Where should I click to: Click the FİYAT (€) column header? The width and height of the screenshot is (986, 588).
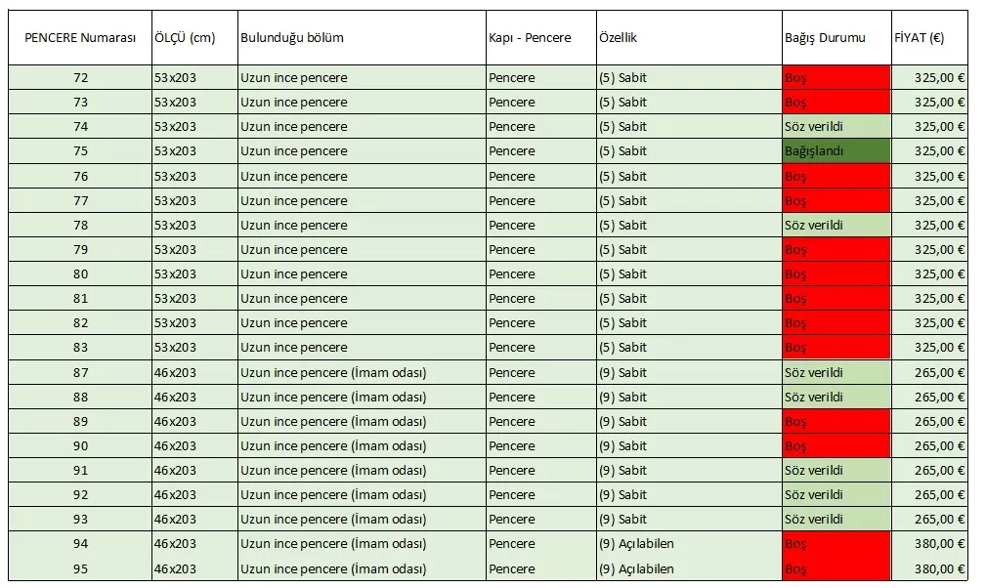918,38
